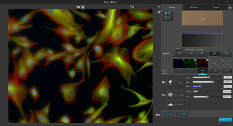233x126 pixels.
Task: Click the Save button
Action: [x=226, y=120]
